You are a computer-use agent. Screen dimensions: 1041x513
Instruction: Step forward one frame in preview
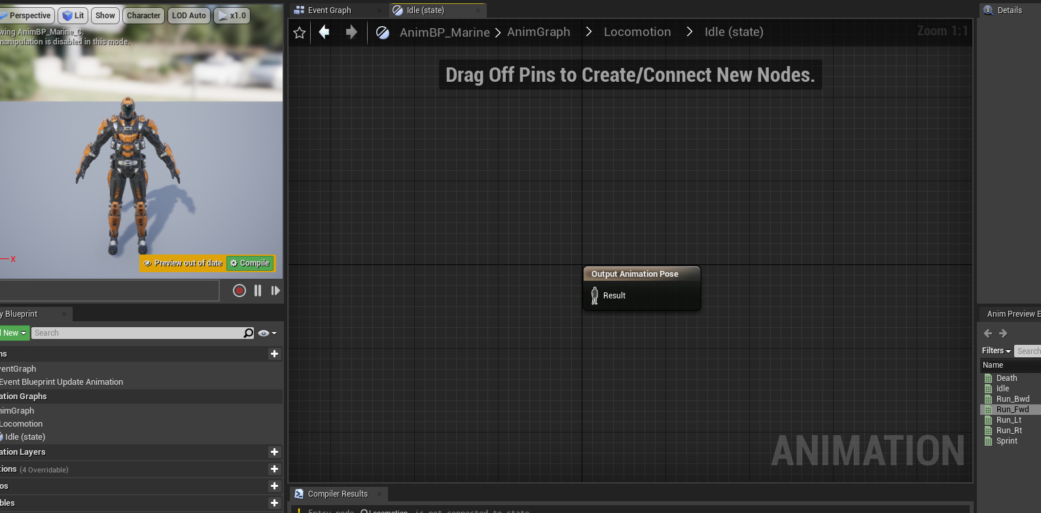tap(275, 291)
